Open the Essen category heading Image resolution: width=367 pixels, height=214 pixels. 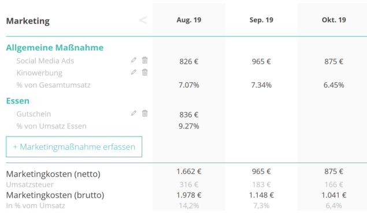click(x=18, y=101)
